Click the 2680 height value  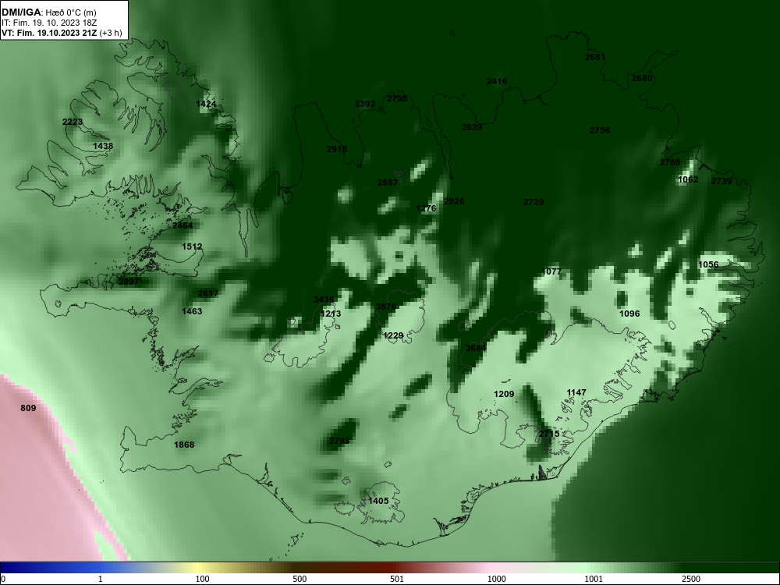point(642,78)
